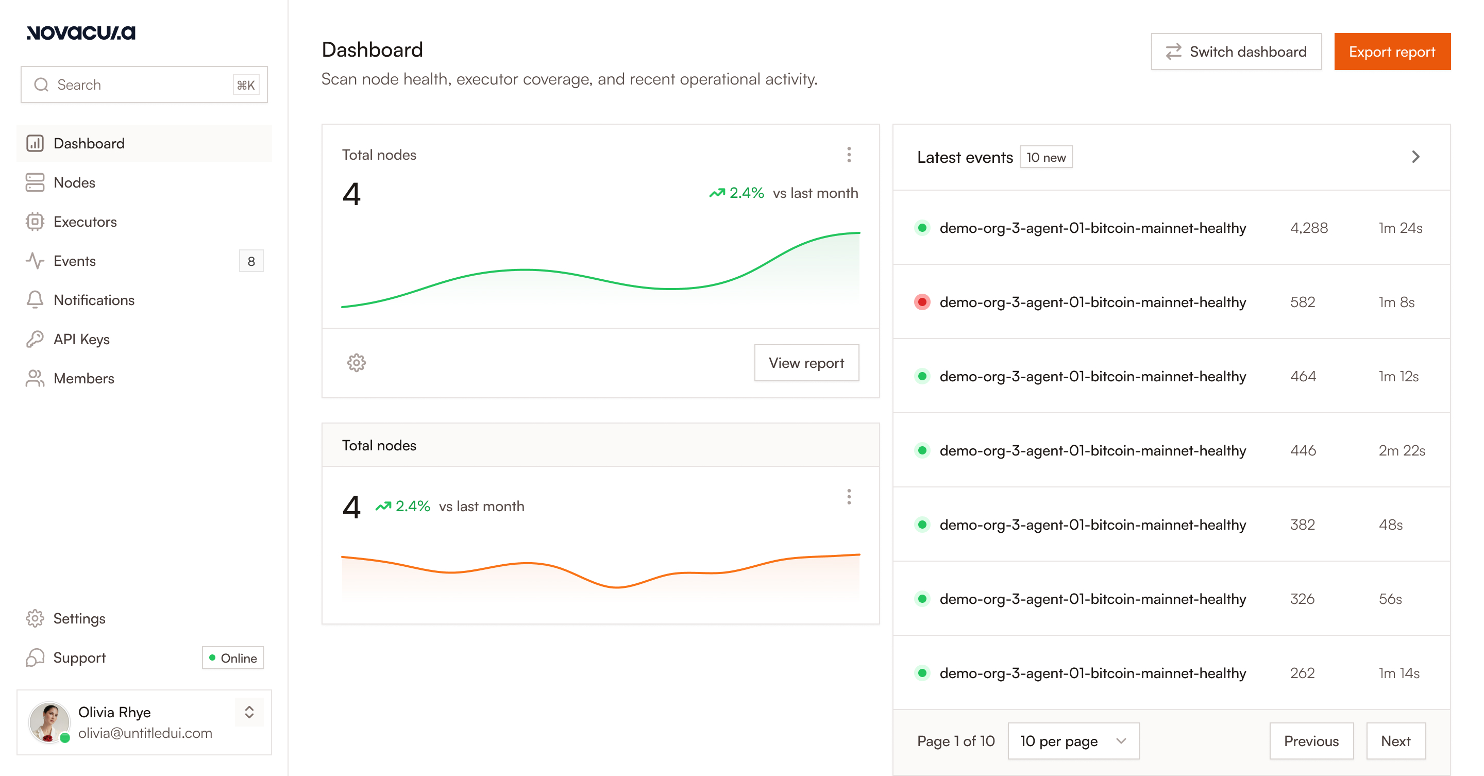Click duration 2m 22s
Image resolution: width=1484 pixels, height=776 pixels.
[1402, 450]
